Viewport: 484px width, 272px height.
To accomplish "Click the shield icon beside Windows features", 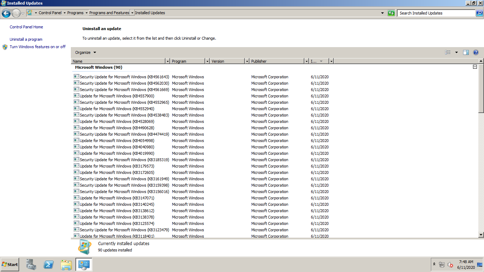I will click(5, 47).
